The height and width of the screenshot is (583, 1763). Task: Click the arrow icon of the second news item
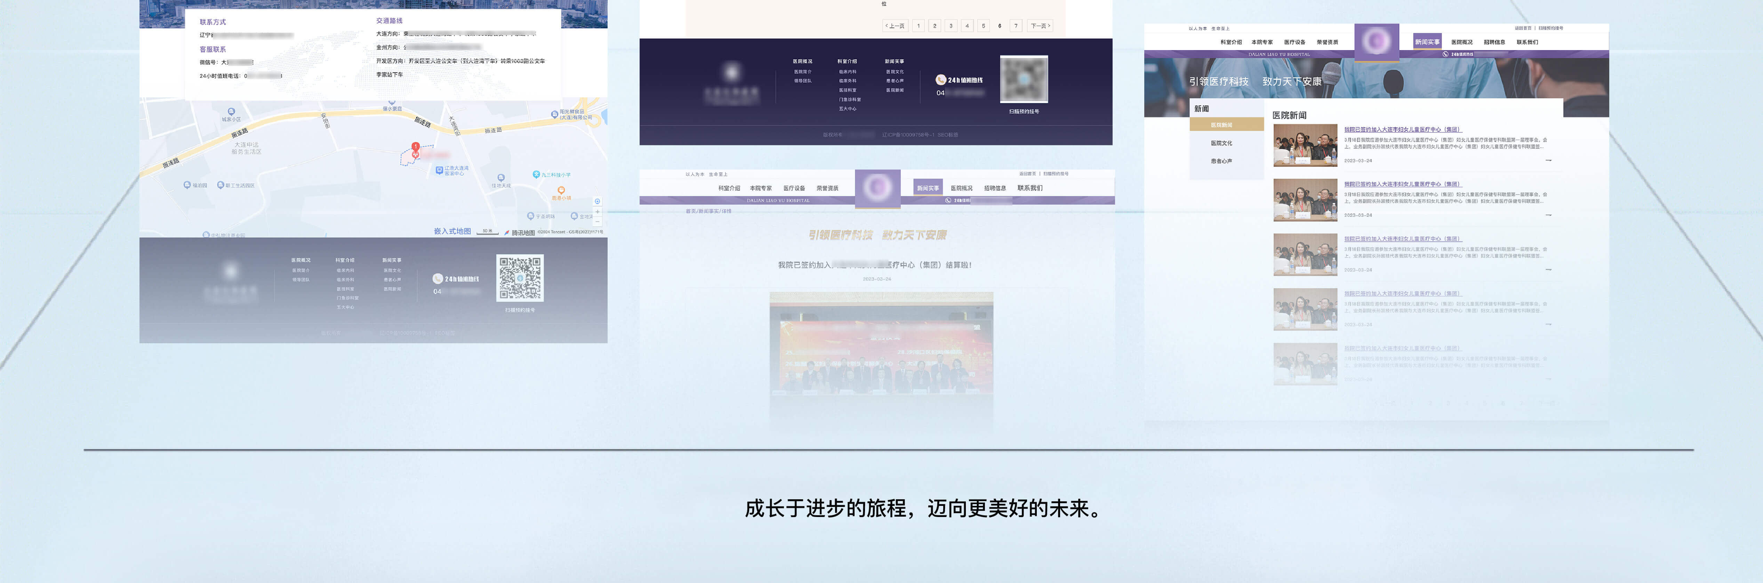1548,215
